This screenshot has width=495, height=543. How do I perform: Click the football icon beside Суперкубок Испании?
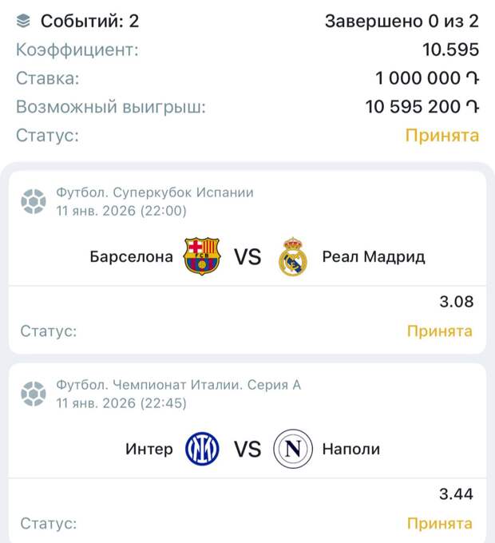click(x=34, y=201)
